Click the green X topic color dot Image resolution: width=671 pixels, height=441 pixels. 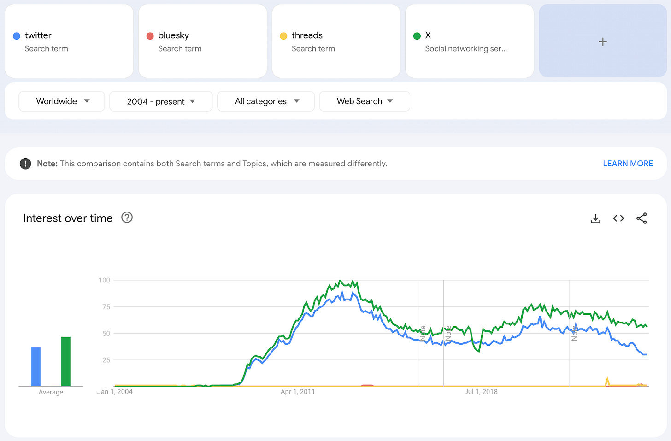[x=417, y=36]
